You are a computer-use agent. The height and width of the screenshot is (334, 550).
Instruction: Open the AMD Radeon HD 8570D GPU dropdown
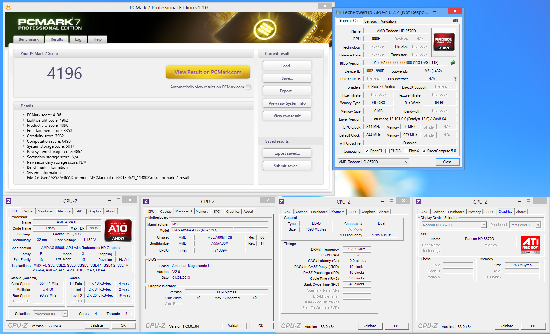point(373,162)
